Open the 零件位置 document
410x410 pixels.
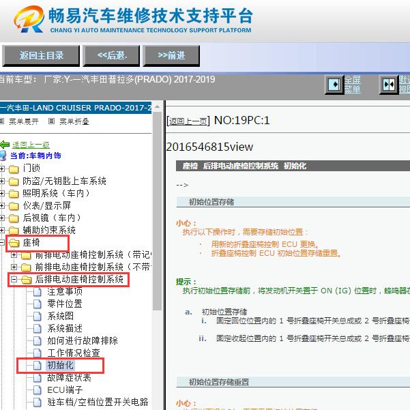pyautogui.click(x=65, y=304)
